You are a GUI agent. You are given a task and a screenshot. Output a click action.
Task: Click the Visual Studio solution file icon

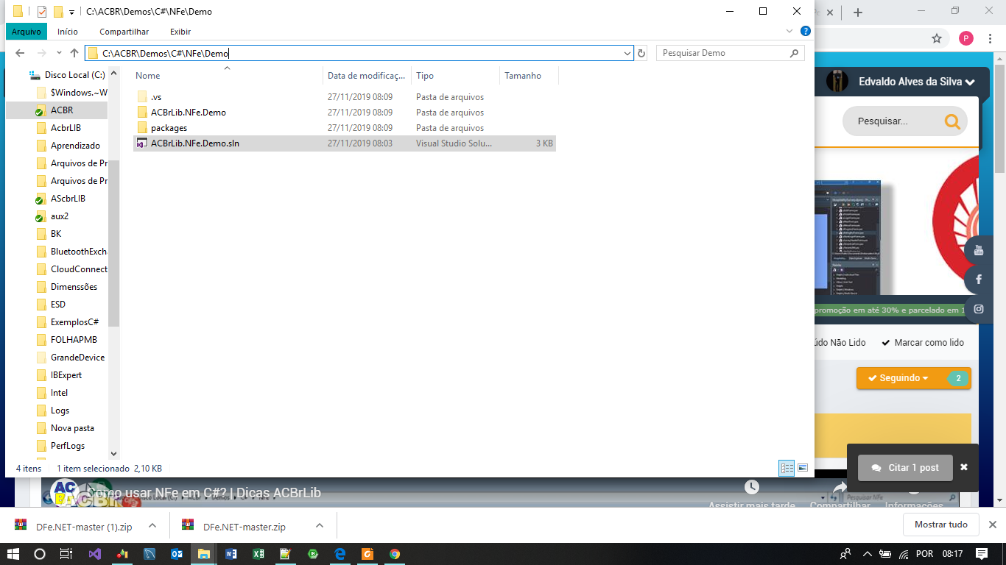point(142,143)
